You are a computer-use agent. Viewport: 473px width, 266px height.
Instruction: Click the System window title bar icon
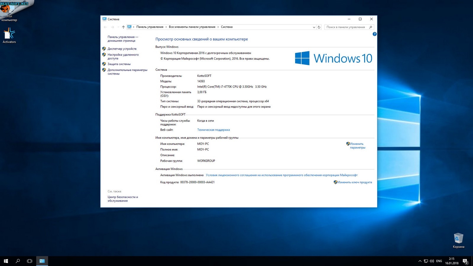pos(104,19)
